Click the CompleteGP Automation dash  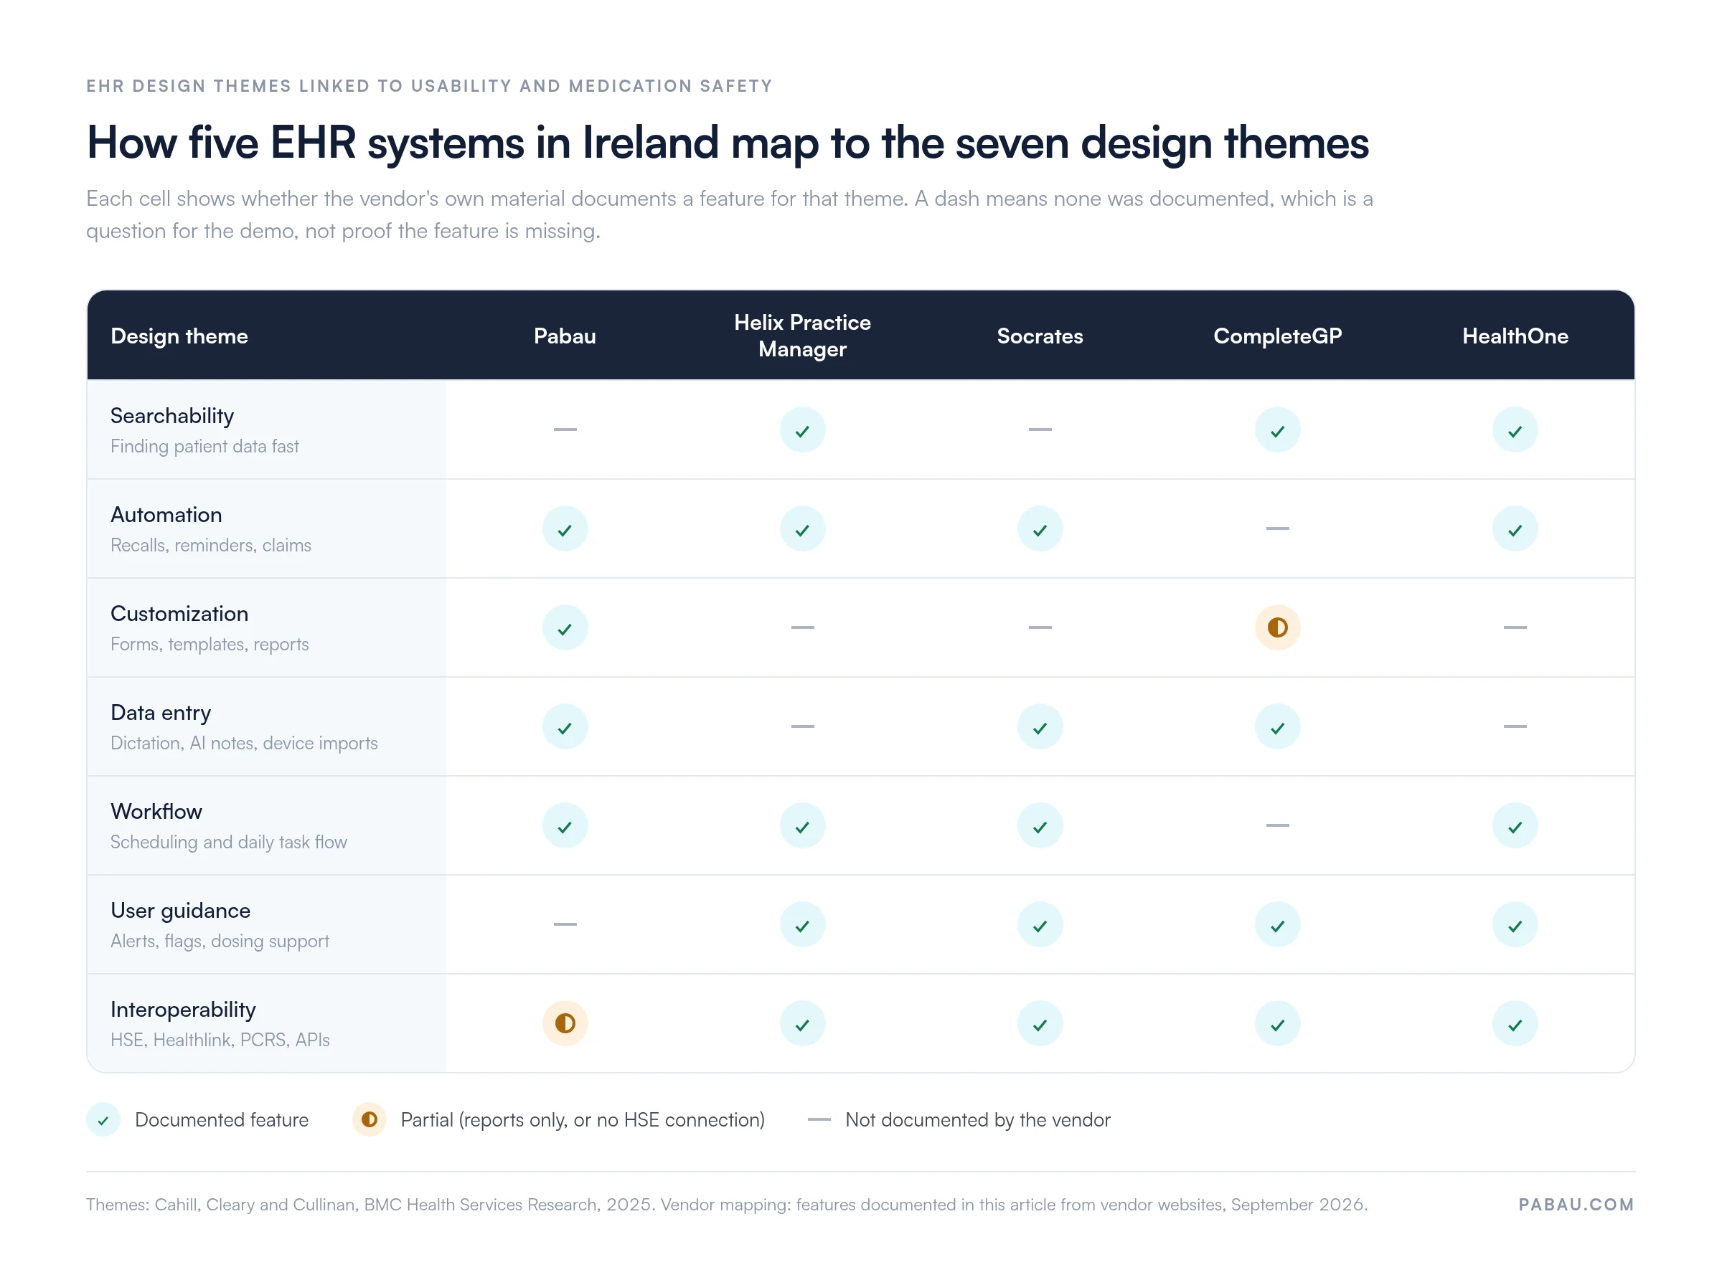coord(1277,528)
